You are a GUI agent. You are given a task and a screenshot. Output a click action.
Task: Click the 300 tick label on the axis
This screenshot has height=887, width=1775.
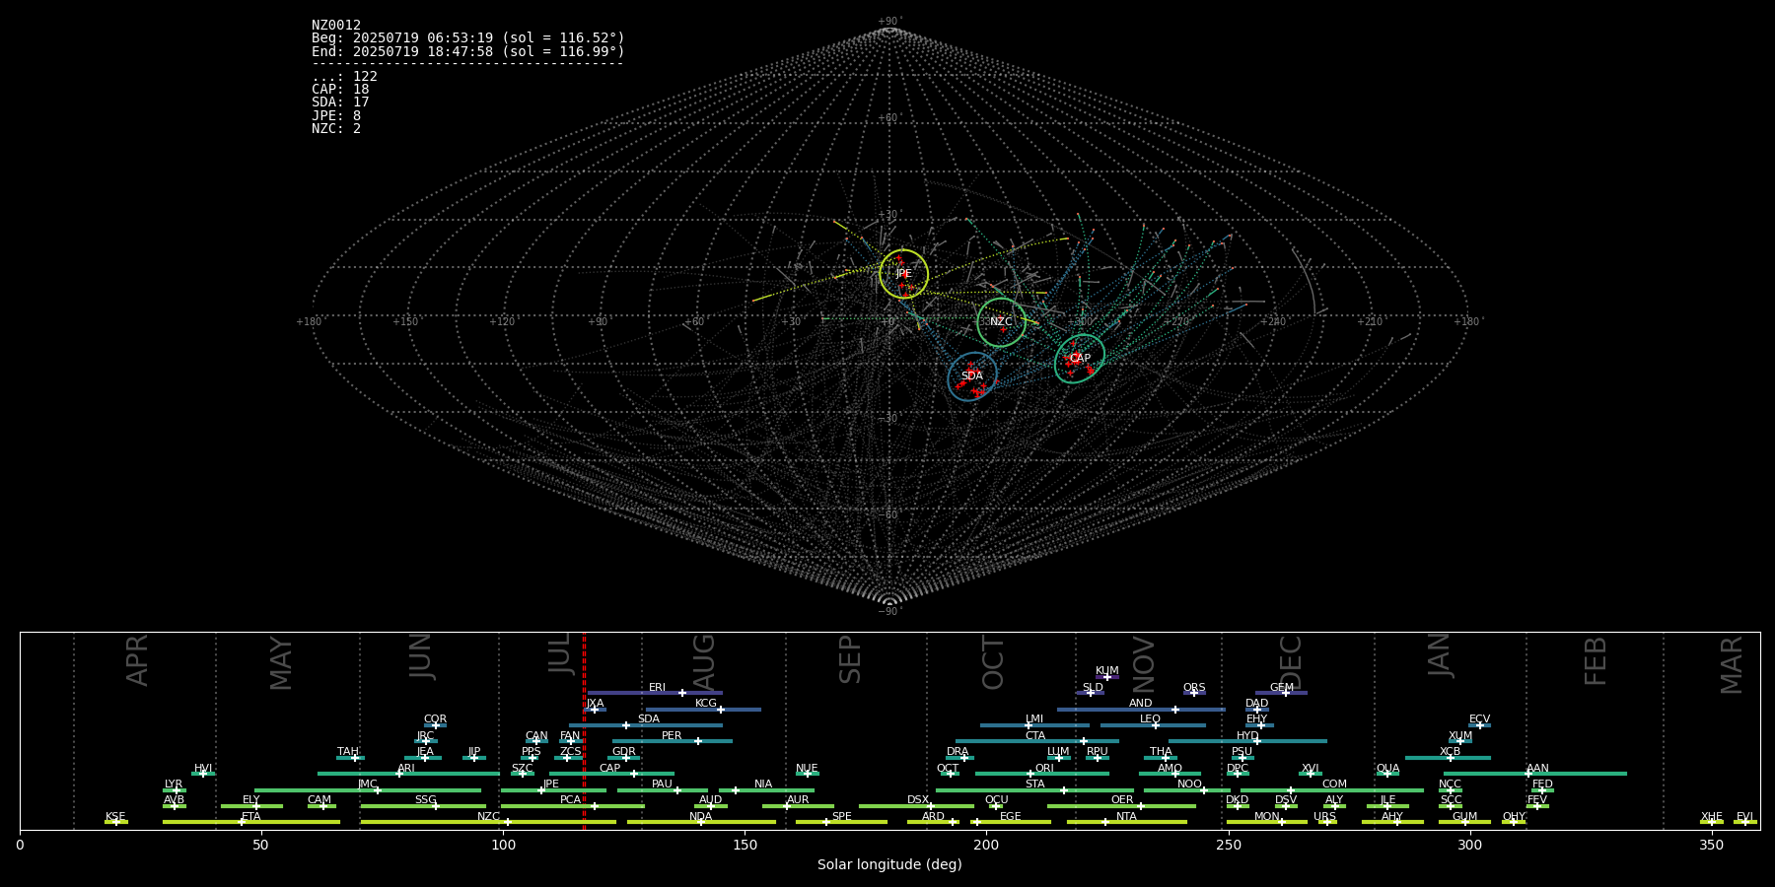(1469, 845)
